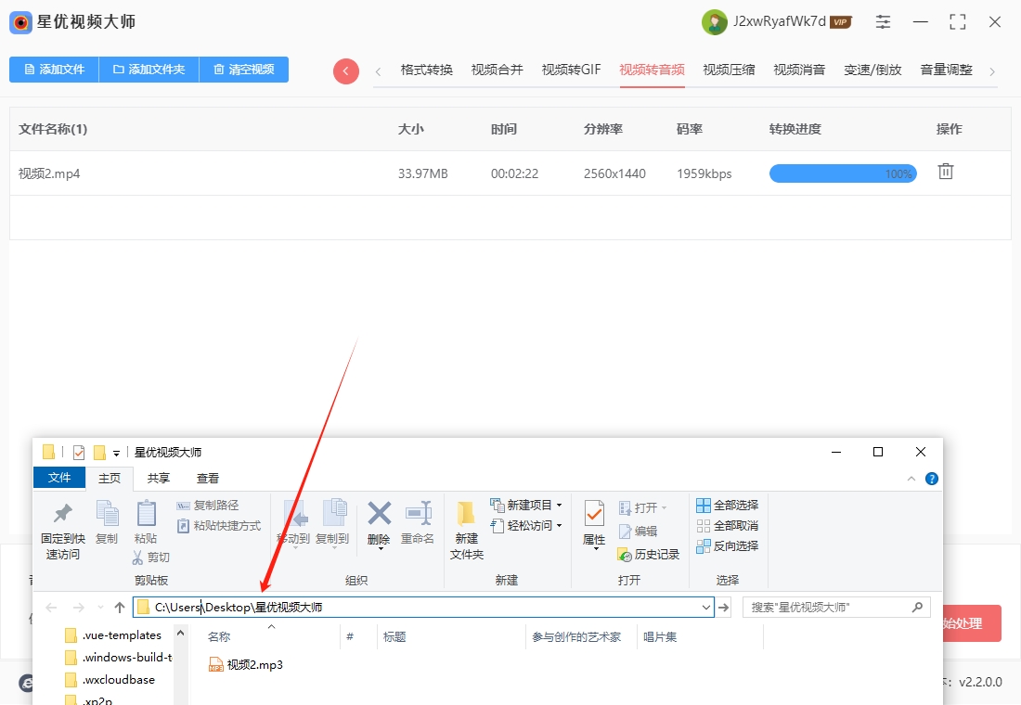Image resolution: width=1021 pixels, height=705 pixels.
Task: Click the Explorer address path field
Action: coord(423,608)
